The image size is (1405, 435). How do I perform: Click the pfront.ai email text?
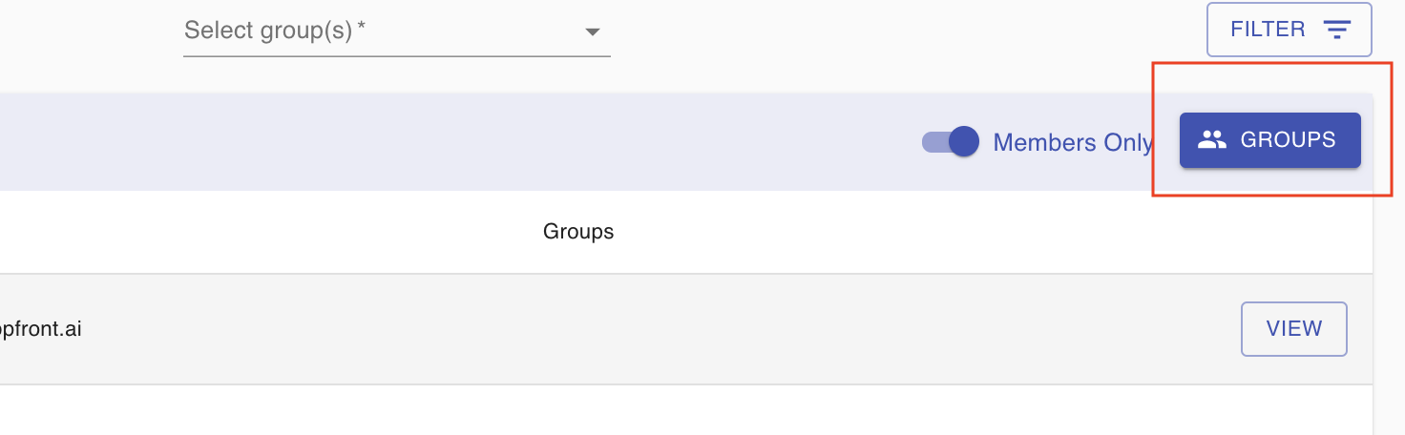tap(40, 330)
